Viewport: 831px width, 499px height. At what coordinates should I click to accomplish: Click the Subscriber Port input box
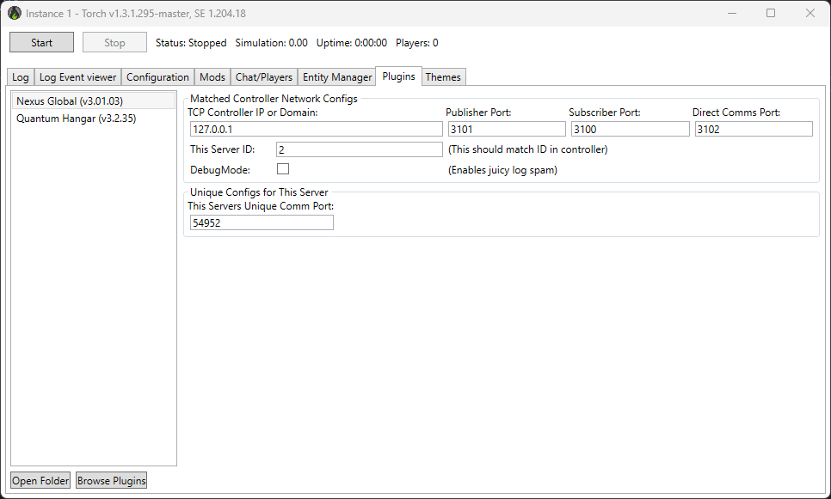pos(630,129)
